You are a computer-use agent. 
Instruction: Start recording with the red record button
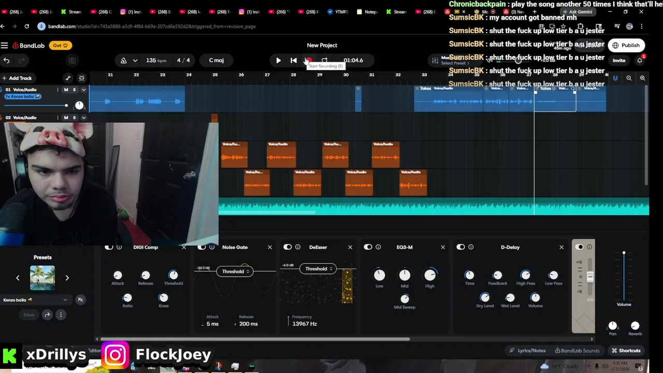click(308, 61)
